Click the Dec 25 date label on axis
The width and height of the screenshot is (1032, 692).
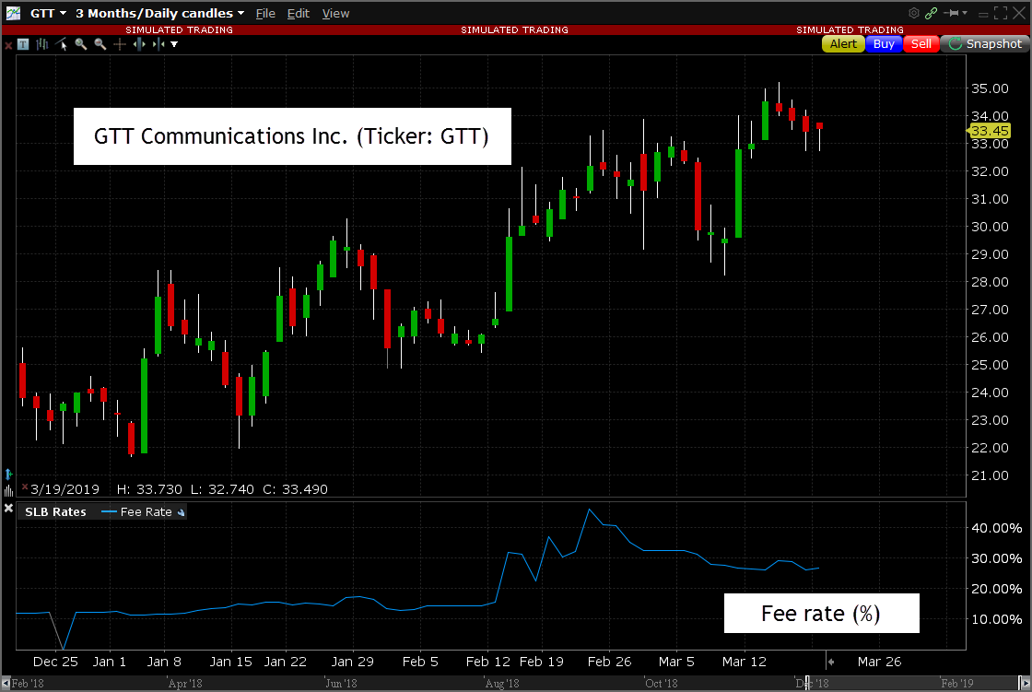click(55, 662)
